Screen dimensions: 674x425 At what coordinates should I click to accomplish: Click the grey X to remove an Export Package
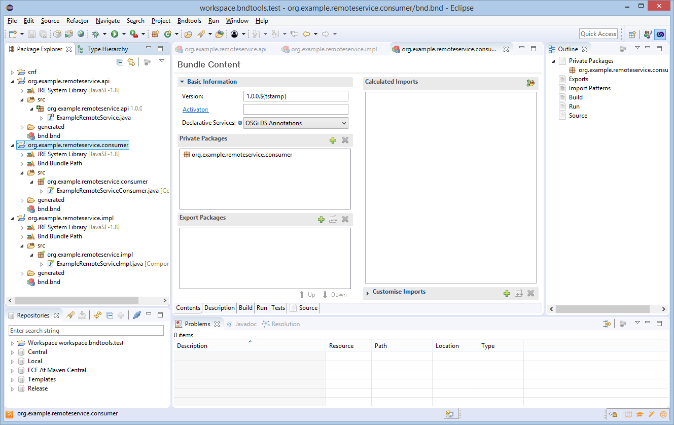345,220
